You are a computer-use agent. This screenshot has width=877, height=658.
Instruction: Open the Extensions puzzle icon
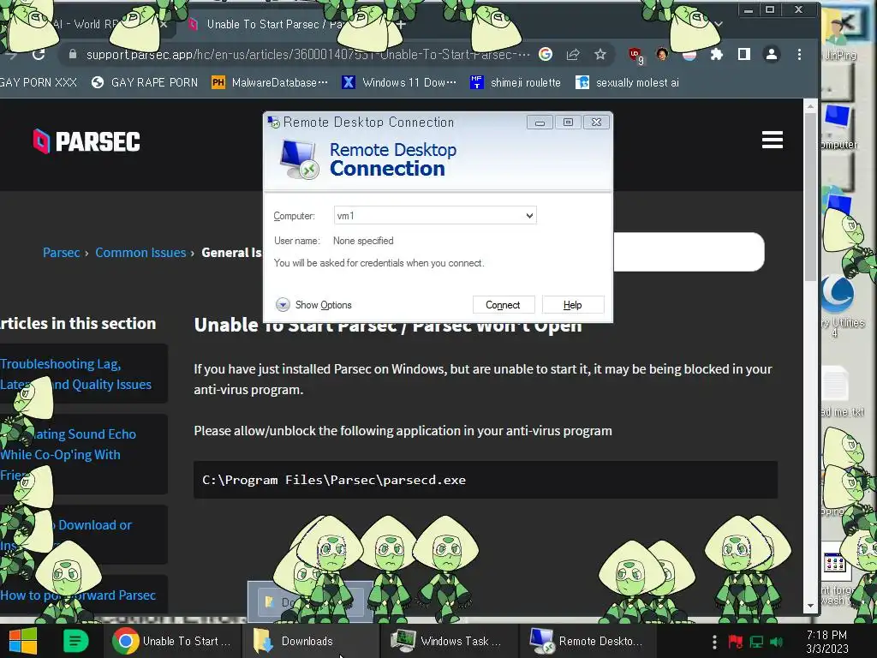point(717,54)
